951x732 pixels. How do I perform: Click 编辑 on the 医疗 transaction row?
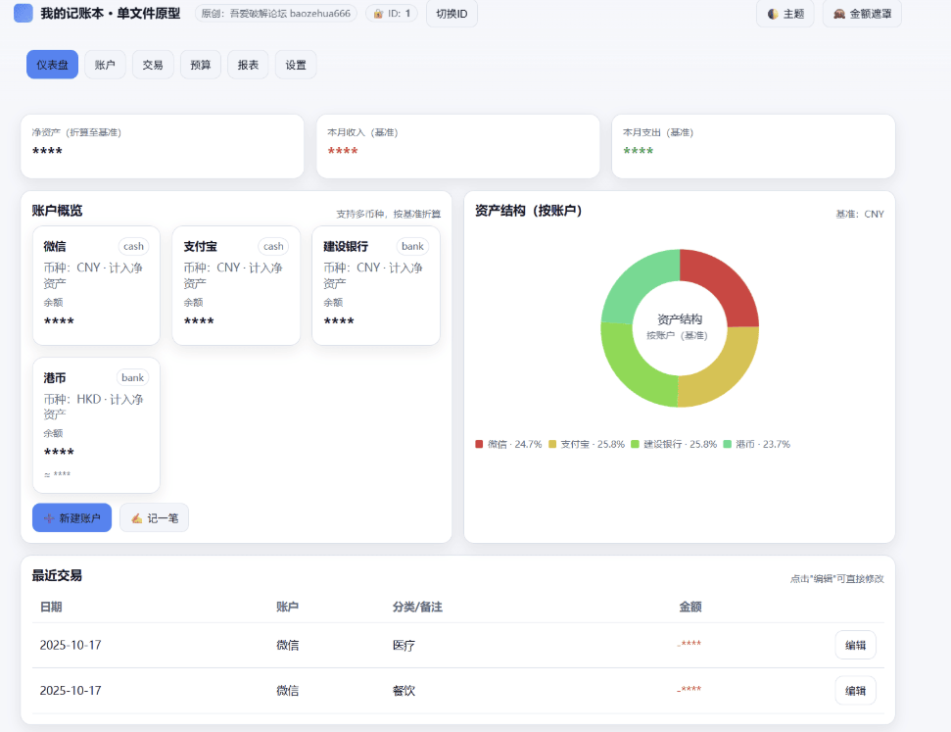coord(854,645)
